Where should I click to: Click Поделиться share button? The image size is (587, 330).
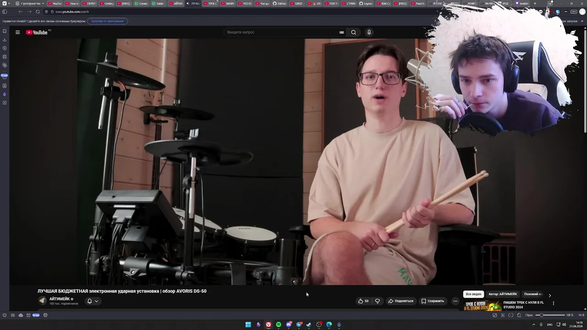pos(401,301)
